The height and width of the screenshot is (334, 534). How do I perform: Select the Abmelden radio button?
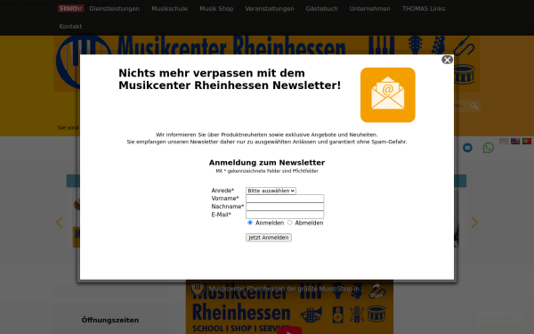point(290,223)
